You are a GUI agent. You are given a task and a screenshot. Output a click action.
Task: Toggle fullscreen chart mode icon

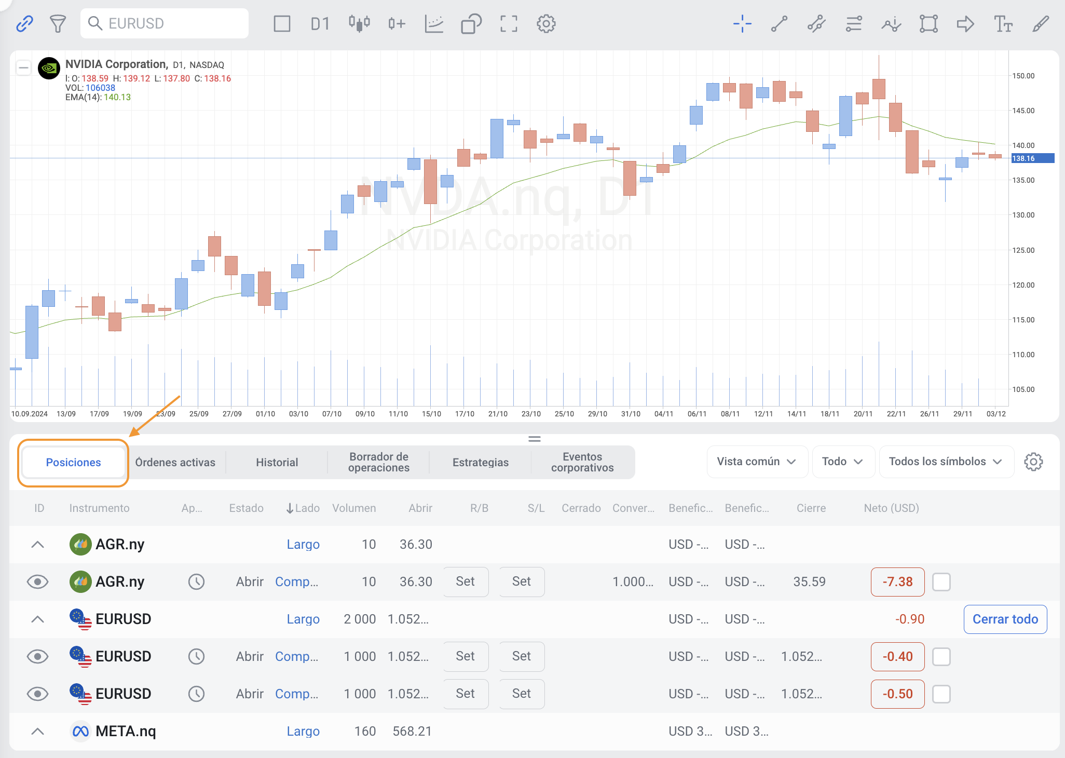(509, 23)
